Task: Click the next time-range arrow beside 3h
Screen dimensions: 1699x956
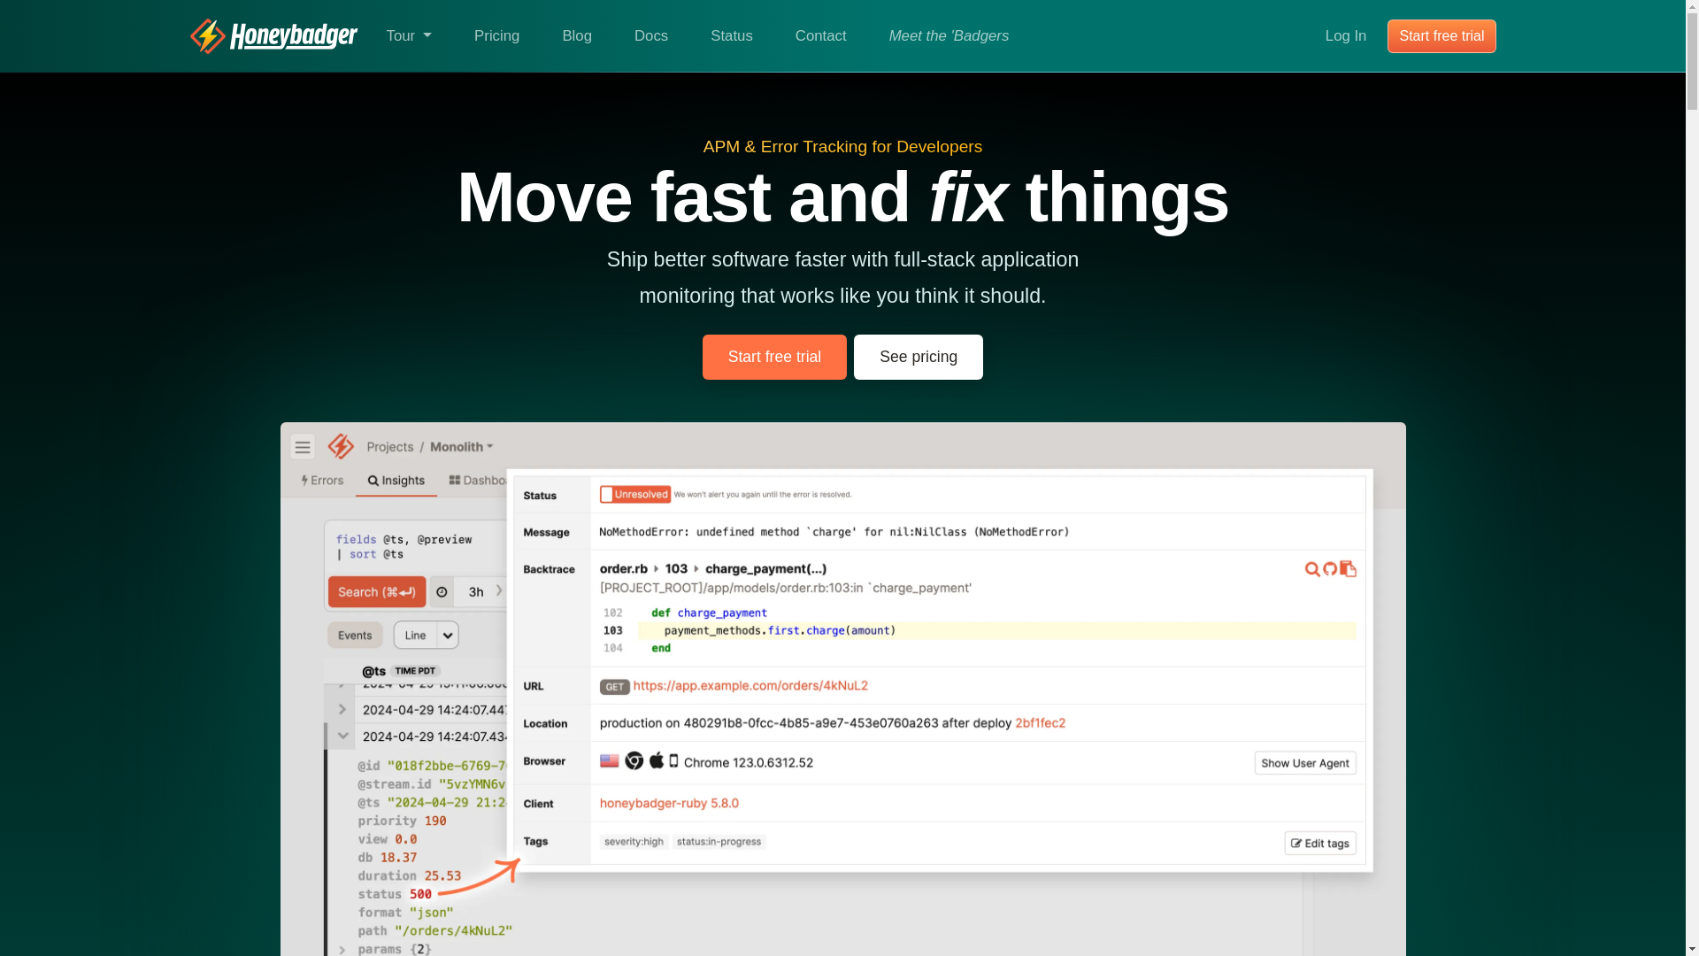Action: coord(500,592)
